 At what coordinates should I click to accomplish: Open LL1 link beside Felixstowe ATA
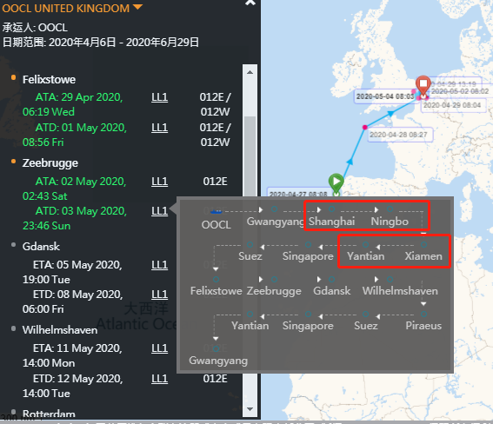[159, 97]
